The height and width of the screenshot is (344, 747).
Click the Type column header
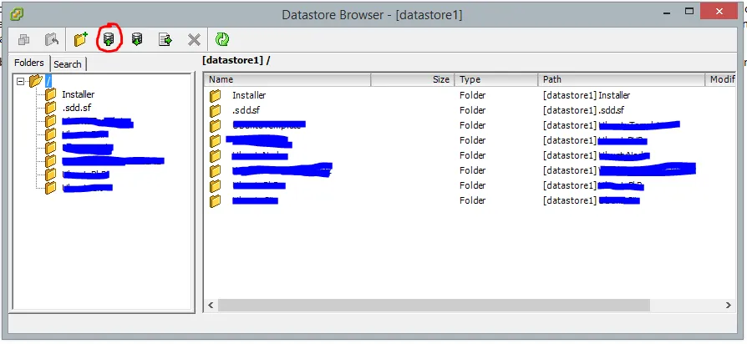click(x=495, y=79)
